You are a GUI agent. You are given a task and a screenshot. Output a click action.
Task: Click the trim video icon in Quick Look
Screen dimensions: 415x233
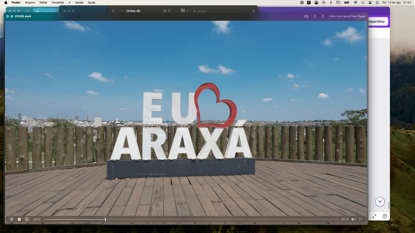306,16
